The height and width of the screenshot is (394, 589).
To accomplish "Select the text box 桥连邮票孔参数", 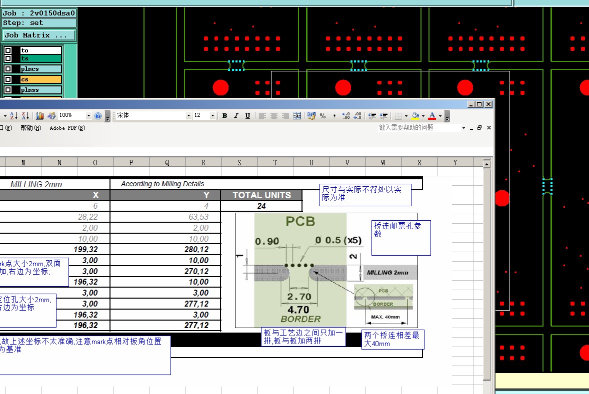I will point(401,238).
